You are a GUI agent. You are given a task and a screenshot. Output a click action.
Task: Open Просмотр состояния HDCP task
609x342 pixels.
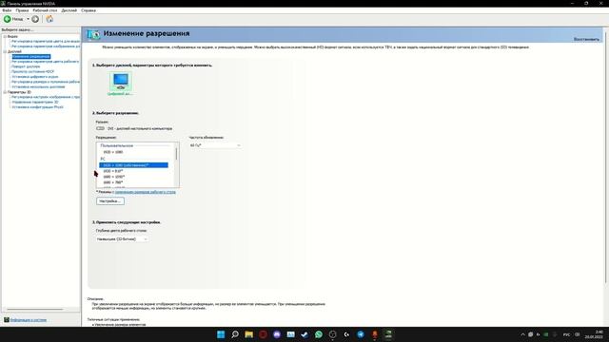coord(33,72)
